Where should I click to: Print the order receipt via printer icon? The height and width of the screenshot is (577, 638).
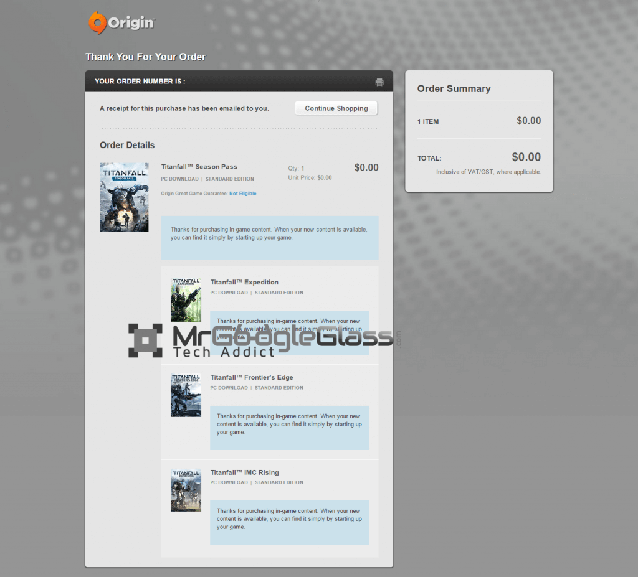coord(379,82)
